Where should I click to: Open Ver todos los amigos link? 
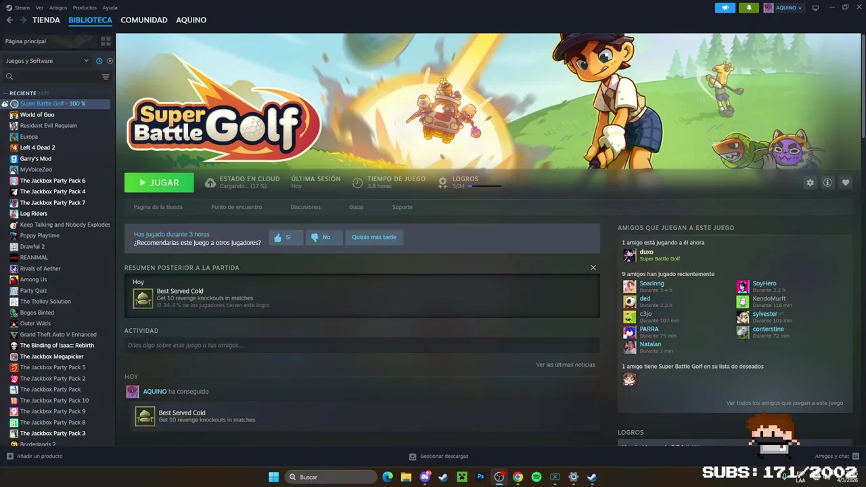tap(785, 403)
